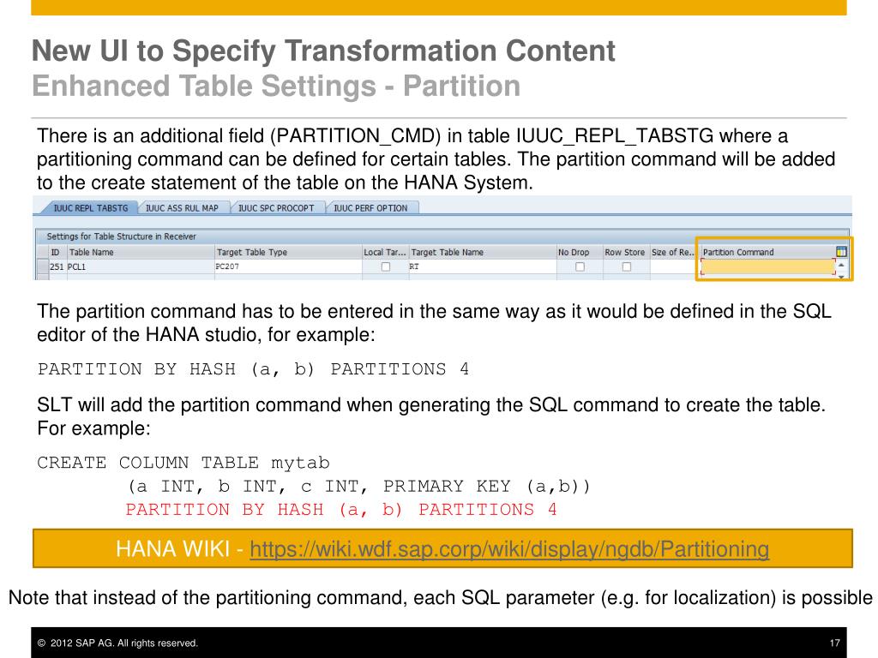
Task: Click the Size of Re.. column header
Action: coord(672,253)
